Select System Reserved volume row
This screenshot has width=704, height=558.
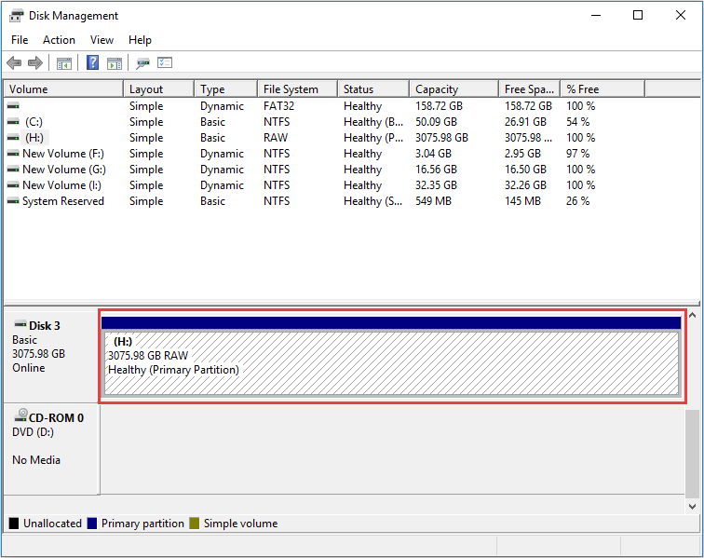click(x=62, y=201)
